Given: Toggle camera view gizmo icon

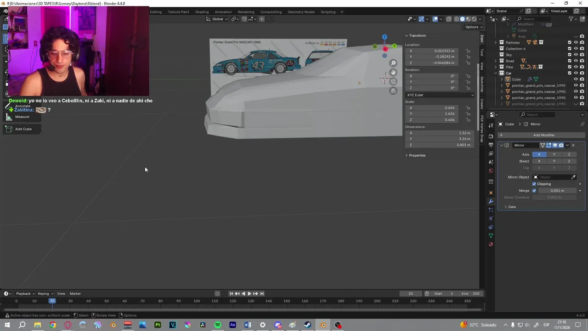Looking at the screenshot, I should (393, 81).
